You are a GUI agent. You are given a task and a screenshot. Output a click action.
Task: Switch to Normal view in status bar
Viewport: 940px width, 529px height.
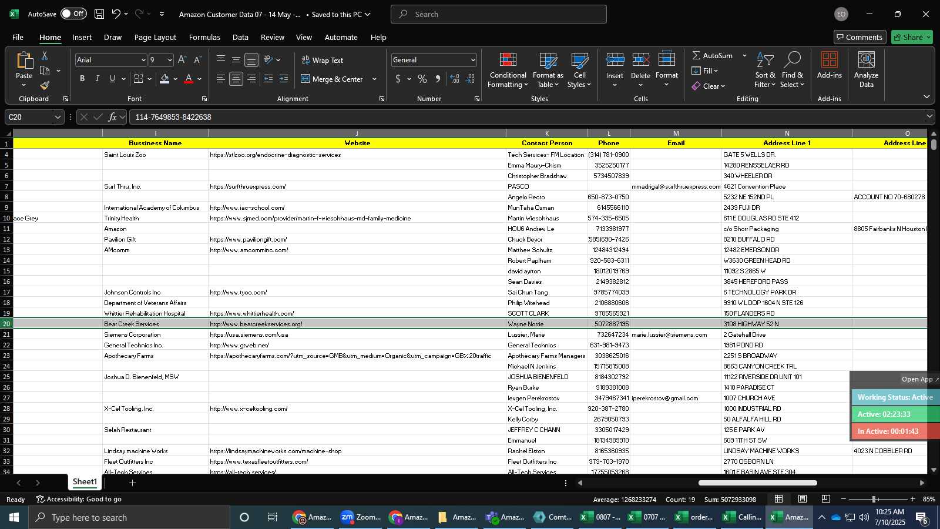tap(778, 499)
